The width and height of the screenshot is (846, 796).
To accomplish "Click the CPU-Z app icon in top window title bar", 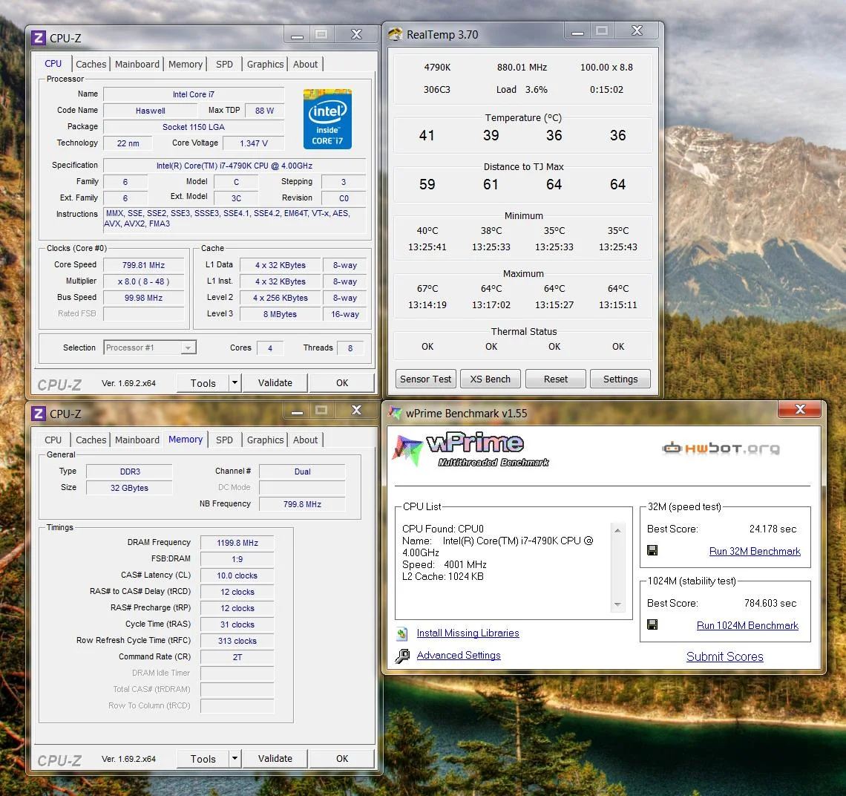I will click(x=39, y=38).
